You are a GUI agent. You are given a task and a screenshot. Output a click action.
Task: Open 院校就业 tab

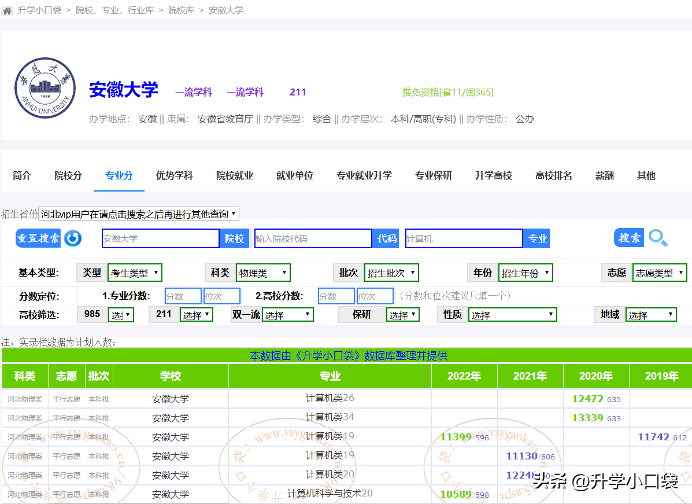234,175
